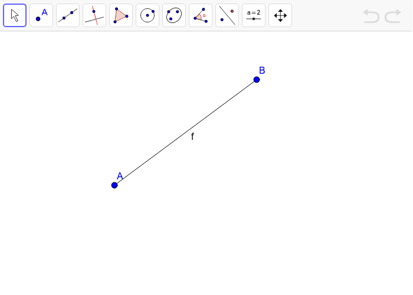The height and width of the screenshot is (295, 413).
Task: Select the Move Graphics View tool
Action: tap(280, 15)
